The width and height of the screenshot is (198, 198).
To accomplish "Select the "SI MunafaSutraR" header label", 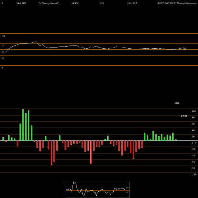I will pos(49,3).
